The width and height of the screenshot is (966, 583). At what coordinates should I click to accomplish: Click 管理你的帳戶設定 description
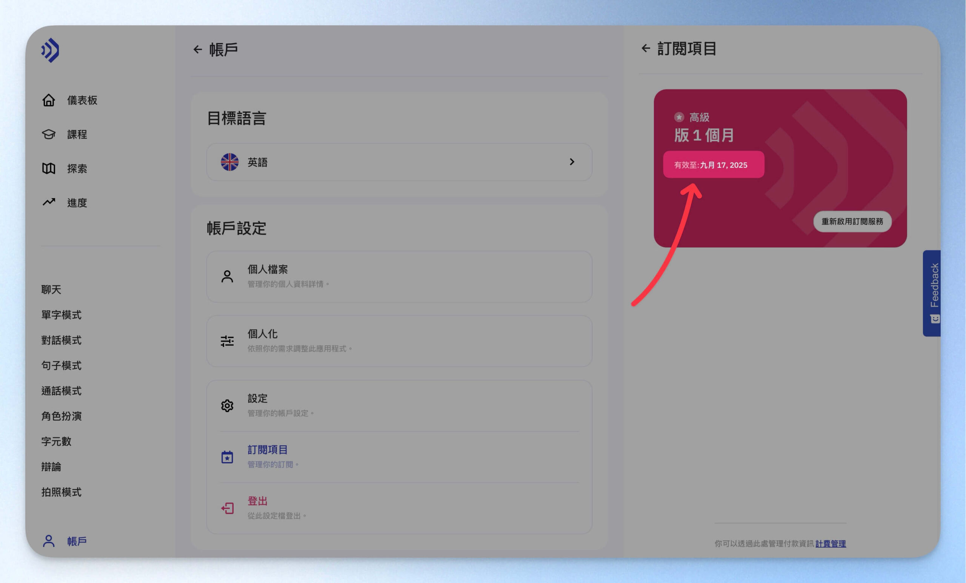[281, 413]
